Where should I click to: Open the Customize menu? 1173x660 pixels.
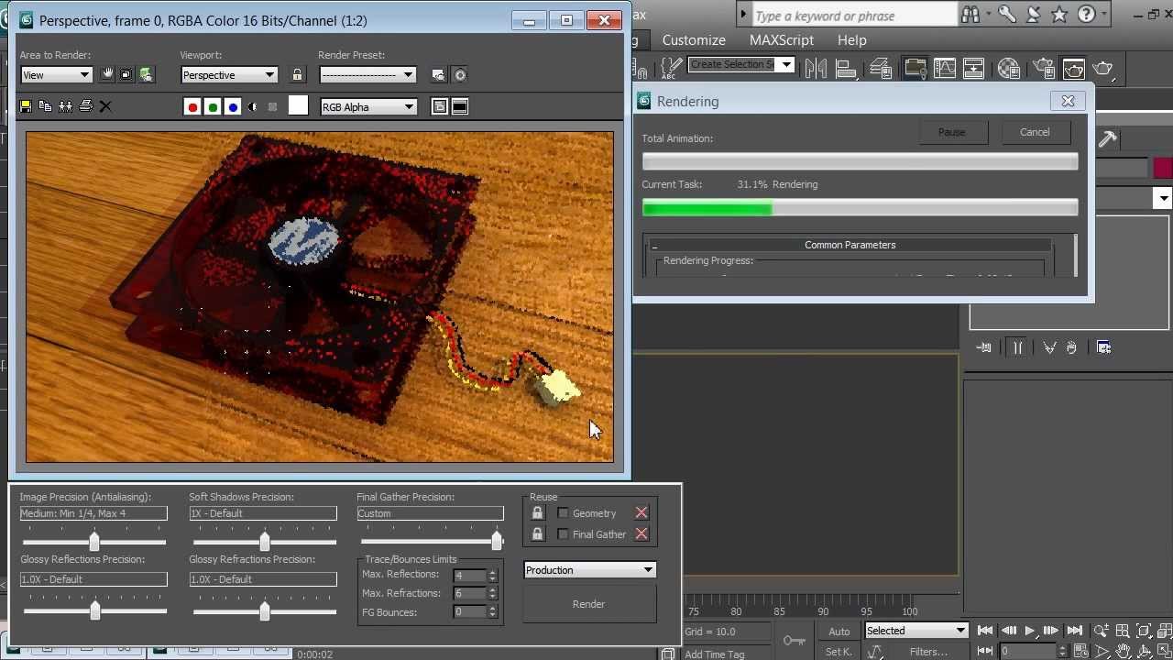point(694,40)
